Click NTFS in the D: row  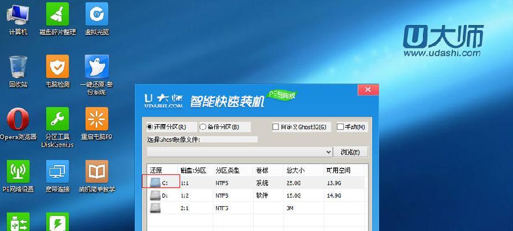[x=222, y=196]
